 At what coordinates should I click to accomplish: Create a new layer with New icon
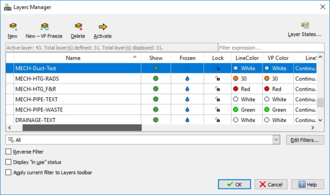(x=13, y=27)
